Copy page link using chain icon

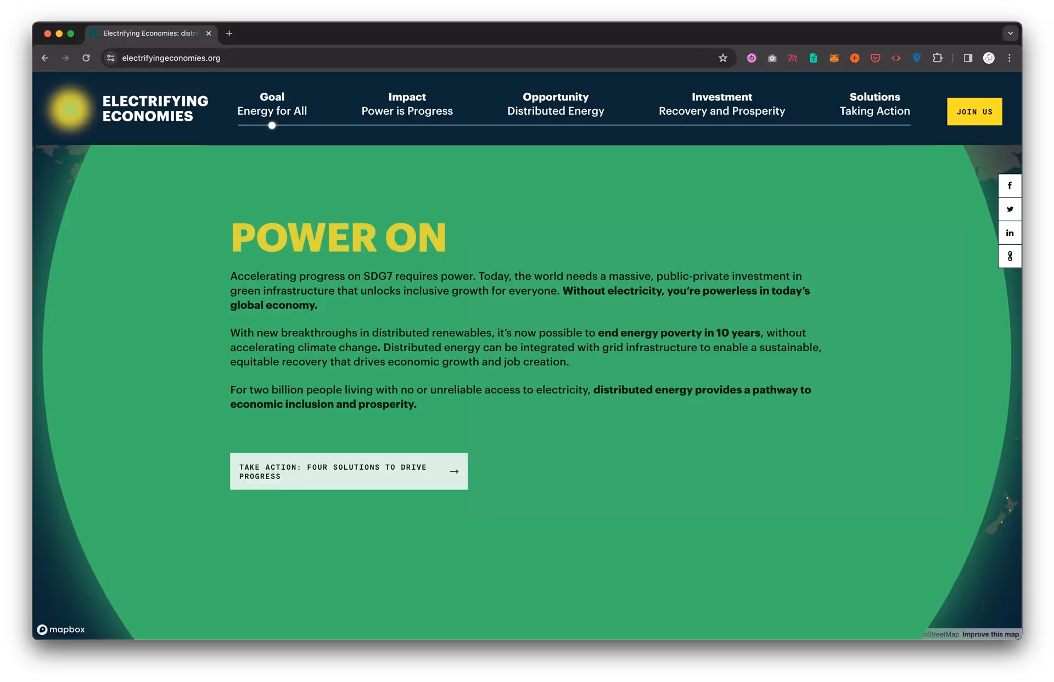point(1010,256)
